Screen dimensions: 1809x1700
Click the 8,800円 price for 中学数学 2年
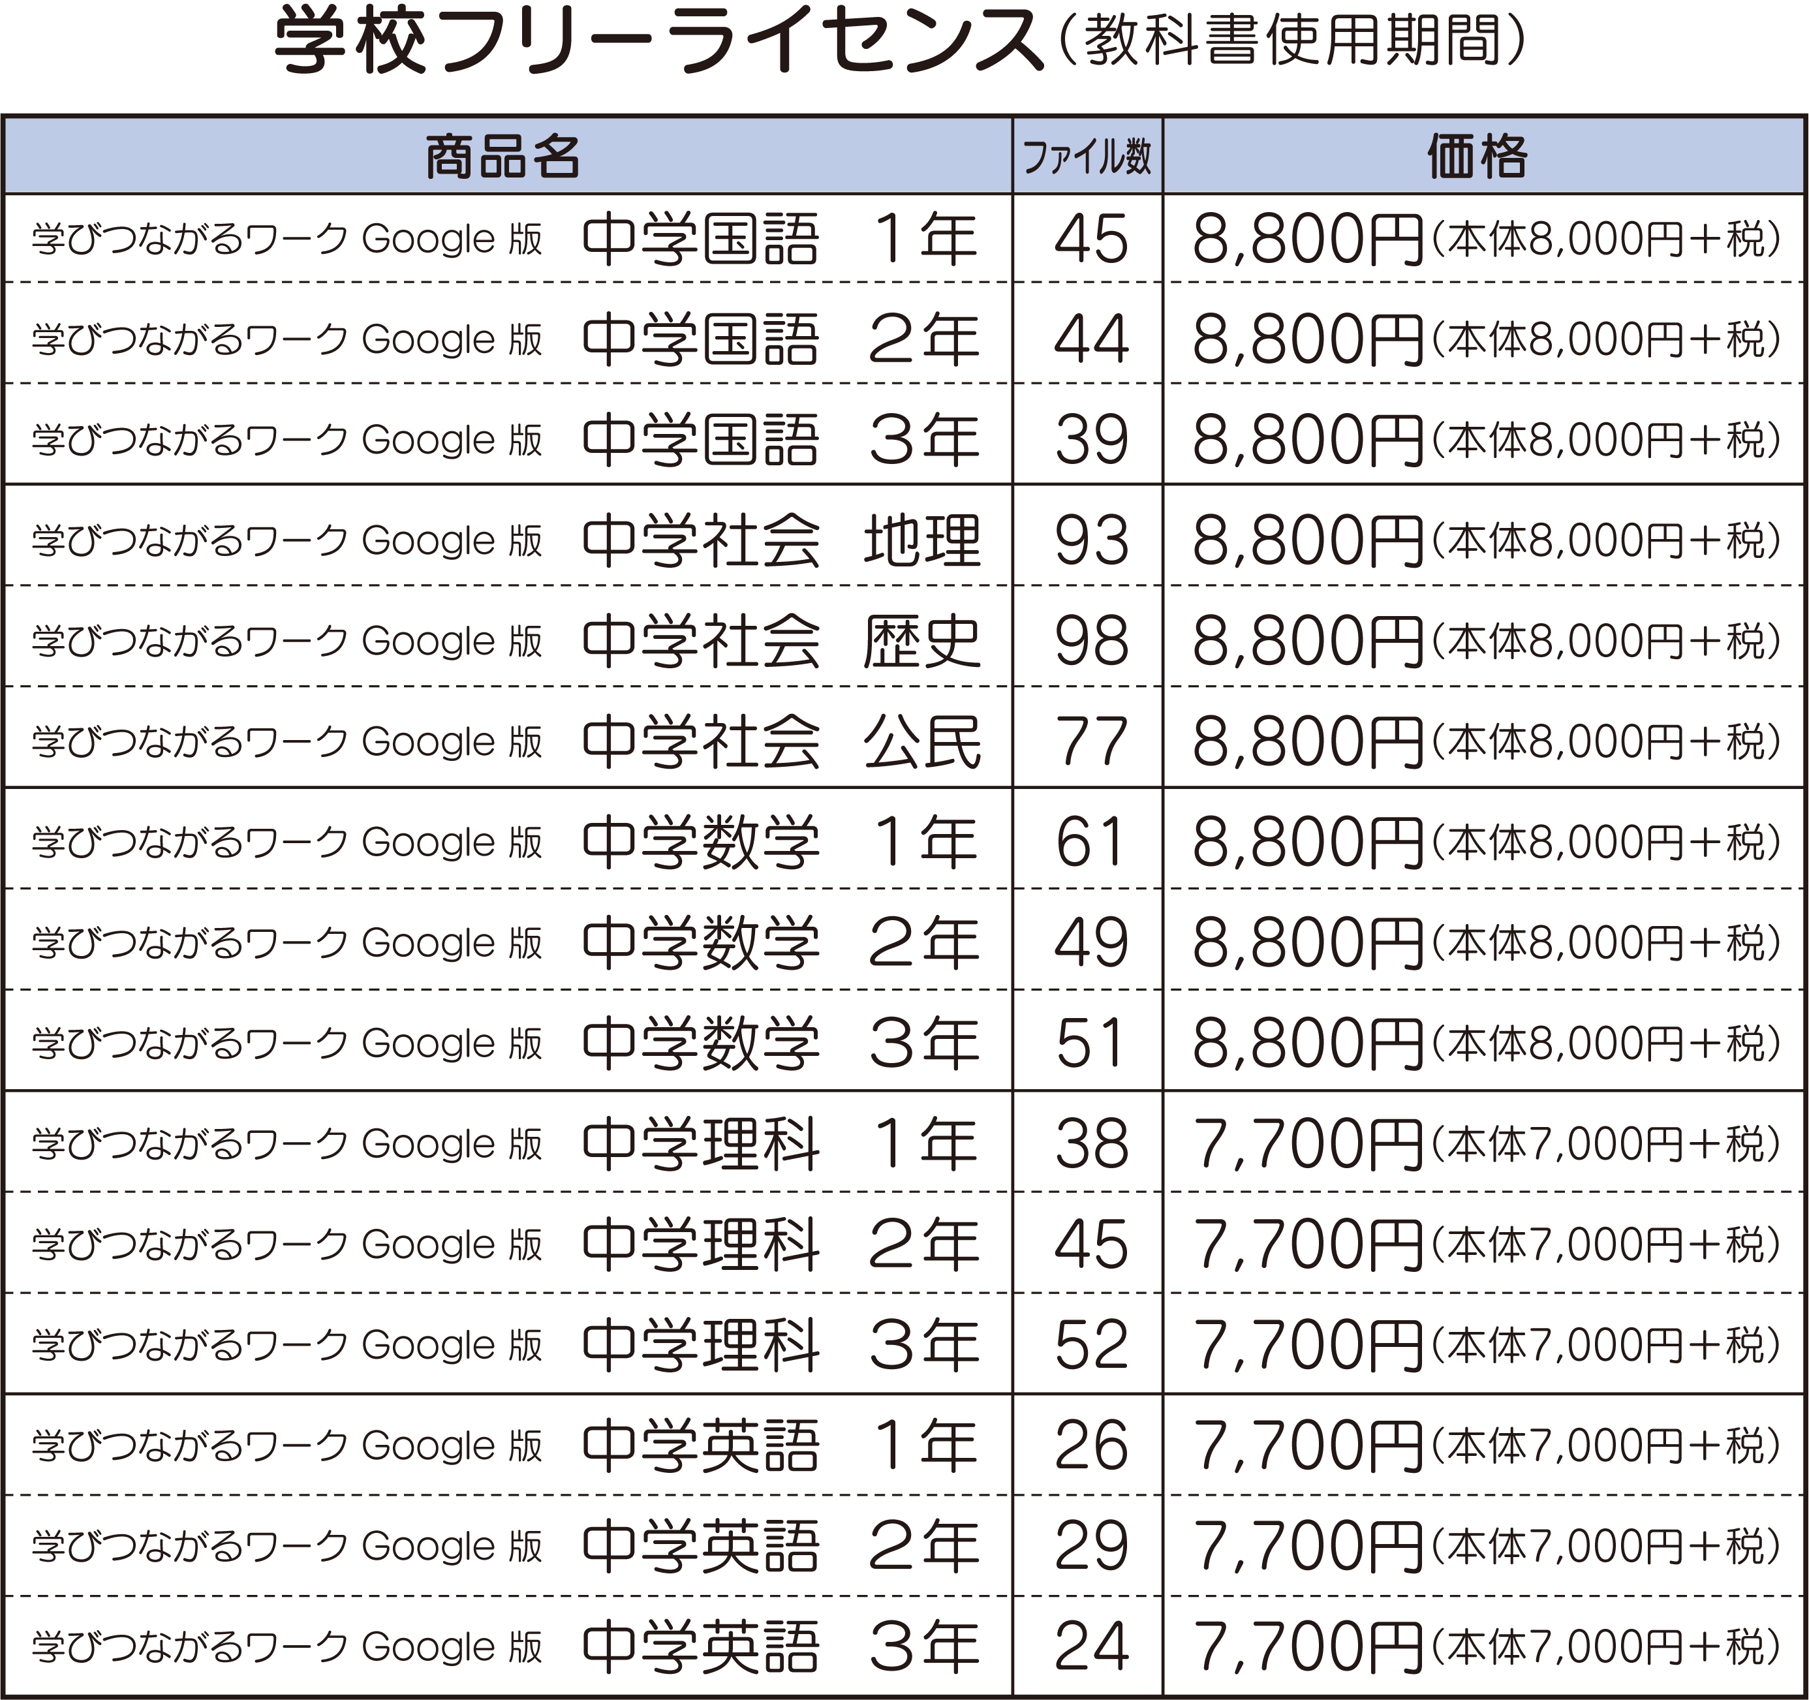click(1308, 944)
